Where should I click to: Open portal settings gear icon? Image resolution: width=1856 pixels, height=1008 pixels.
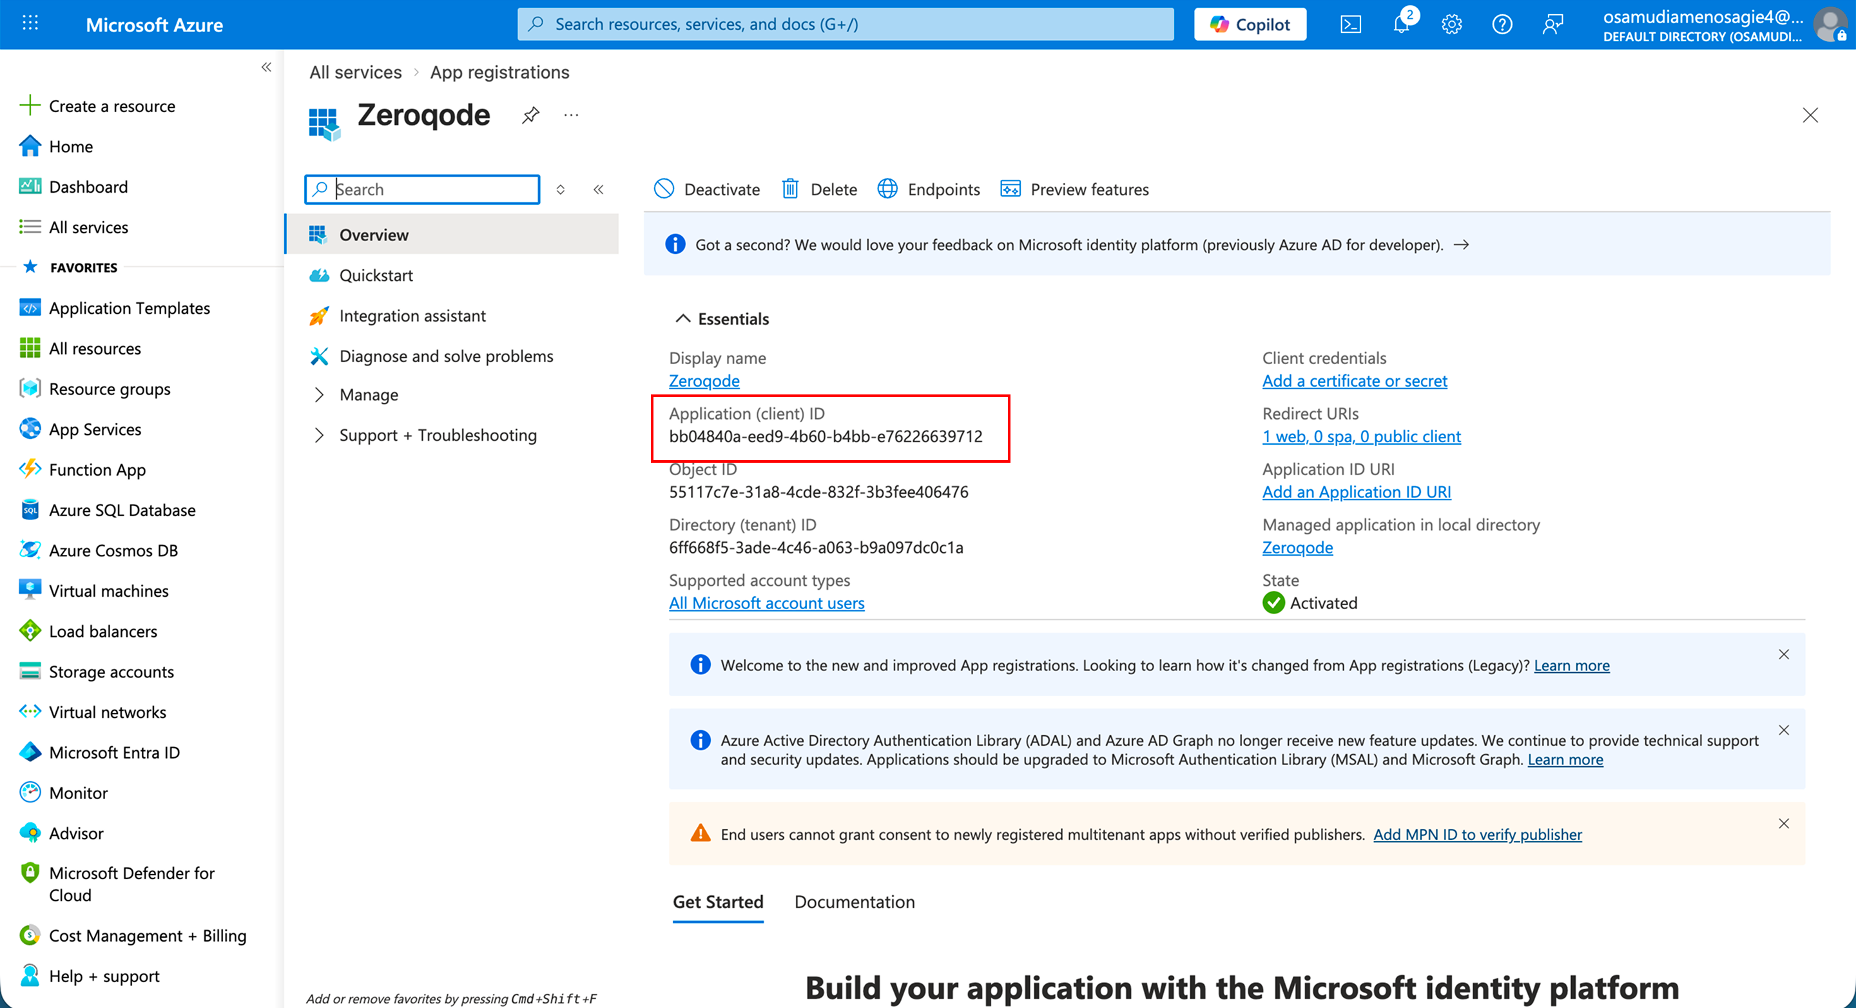[x=1451, y=24]
